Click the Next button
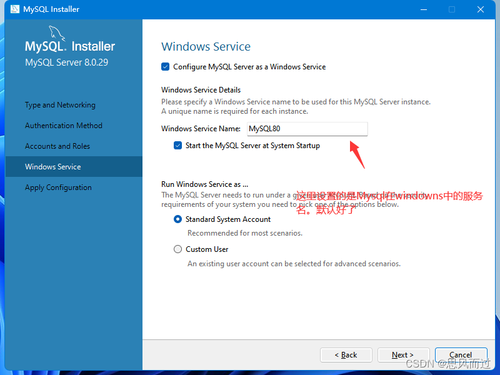This screenshot has height=375, width=500. tap(403, 355)
